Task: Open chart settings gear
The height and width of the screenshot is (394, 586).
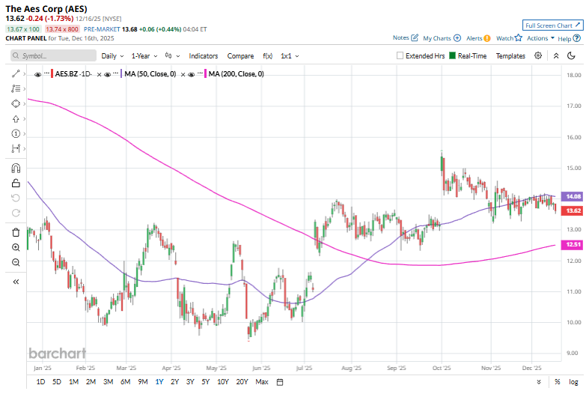Action: point(538,55)
